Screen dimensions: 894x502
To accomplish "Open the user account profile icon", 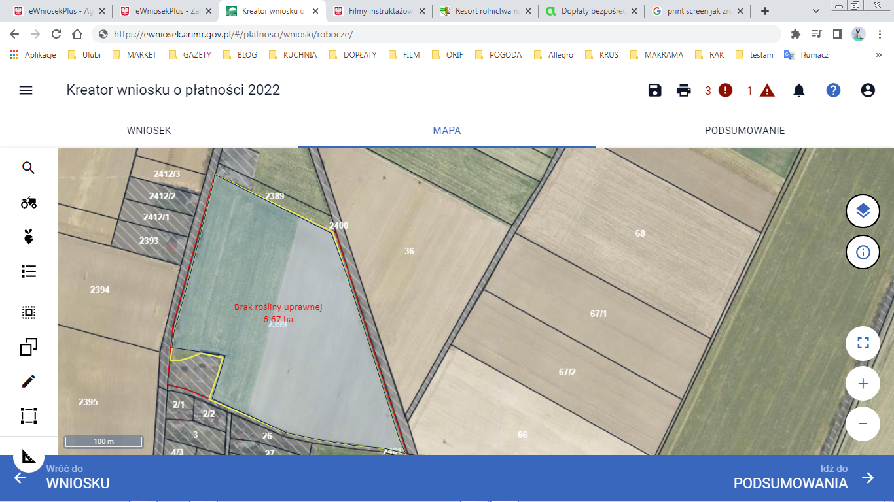I will (x=868, y=90).
